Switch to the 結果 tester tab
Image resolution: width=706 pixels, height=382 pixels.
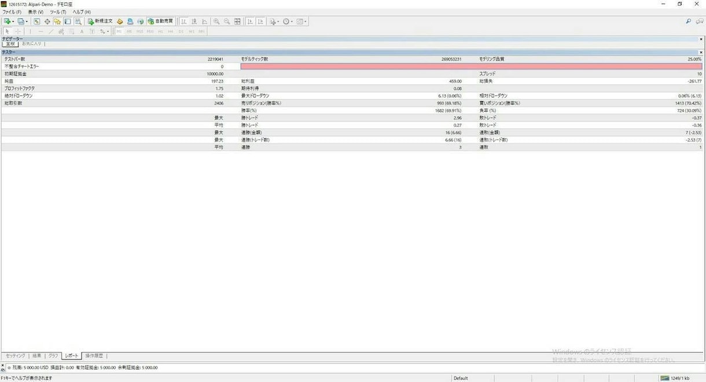coord(36,355)
